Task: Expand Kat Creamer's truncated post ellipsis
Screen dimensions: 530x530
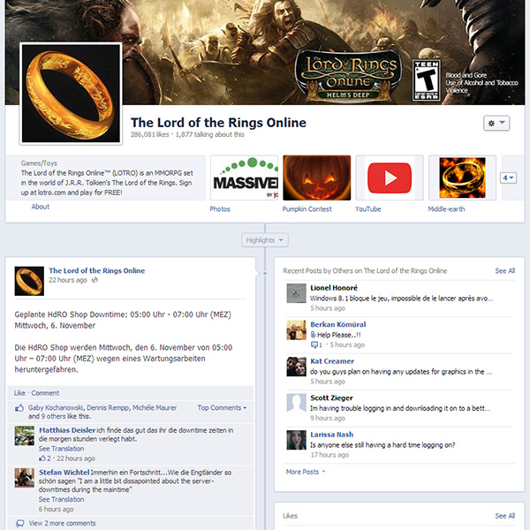Action: tap(489, 373)
